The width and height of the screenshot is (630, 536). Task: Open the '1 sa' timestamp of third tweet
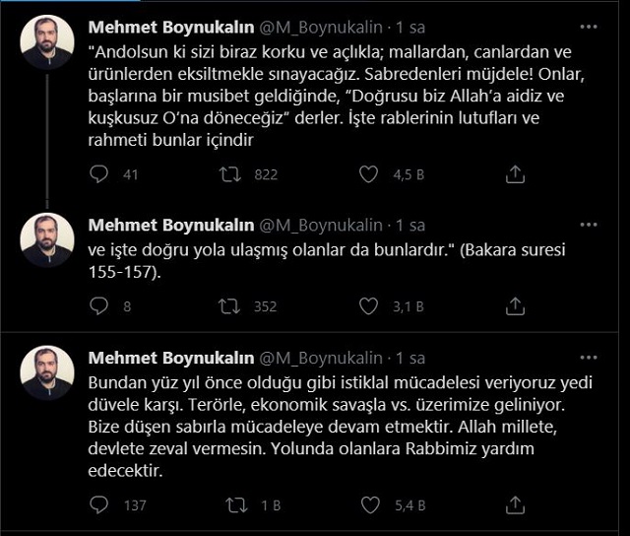click(x=410, y=356)
